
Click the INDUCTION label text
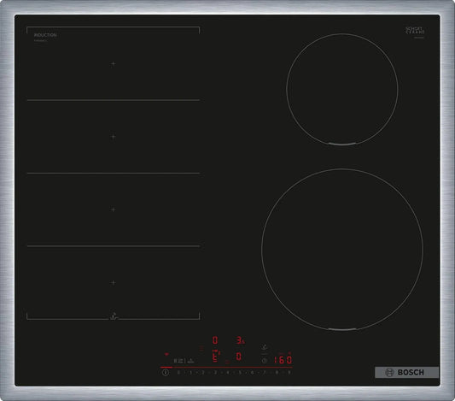click(x=45, y=35)
